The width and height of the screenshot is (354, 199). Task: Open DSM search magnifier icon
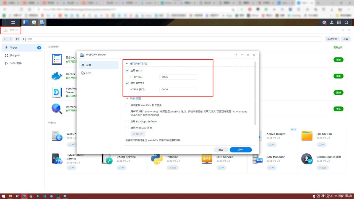coord(346,22)
